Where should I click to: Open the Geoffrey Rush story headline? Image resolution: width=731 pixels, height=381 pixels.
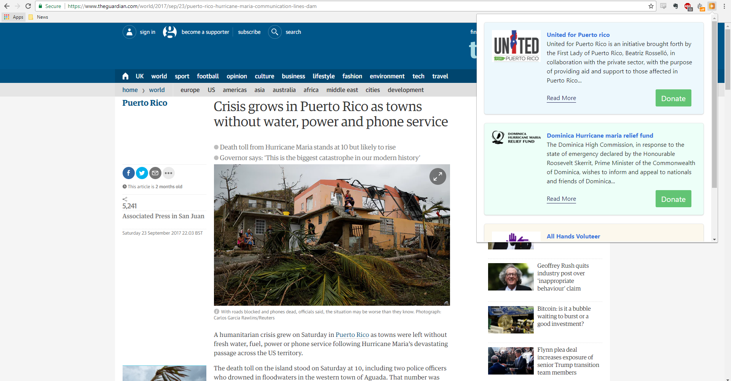click(x=563, y=277)
